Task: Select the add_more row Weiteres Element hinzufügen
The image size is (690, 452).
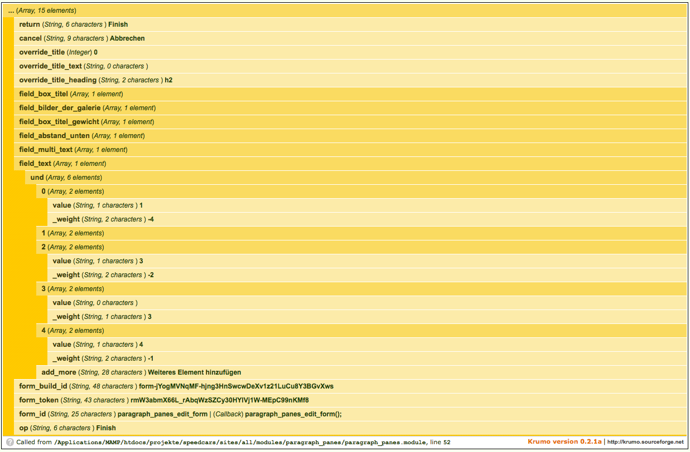Action: point(361,372)
